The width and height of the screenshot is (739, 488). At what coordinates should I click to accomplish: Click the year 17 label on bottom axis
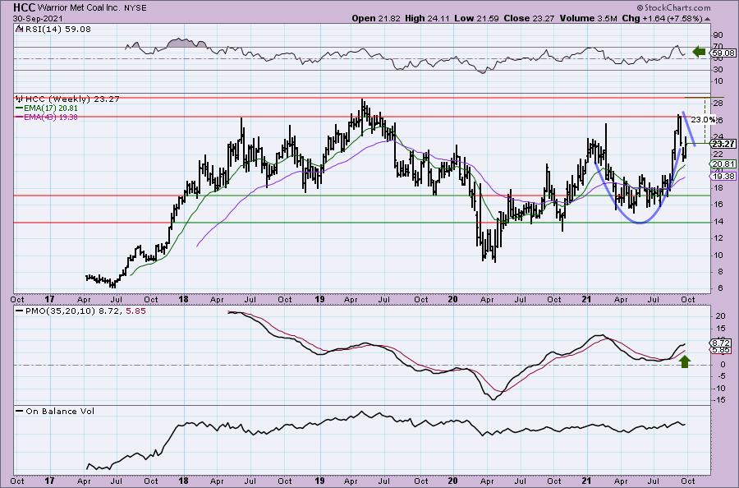coord(49,481)
